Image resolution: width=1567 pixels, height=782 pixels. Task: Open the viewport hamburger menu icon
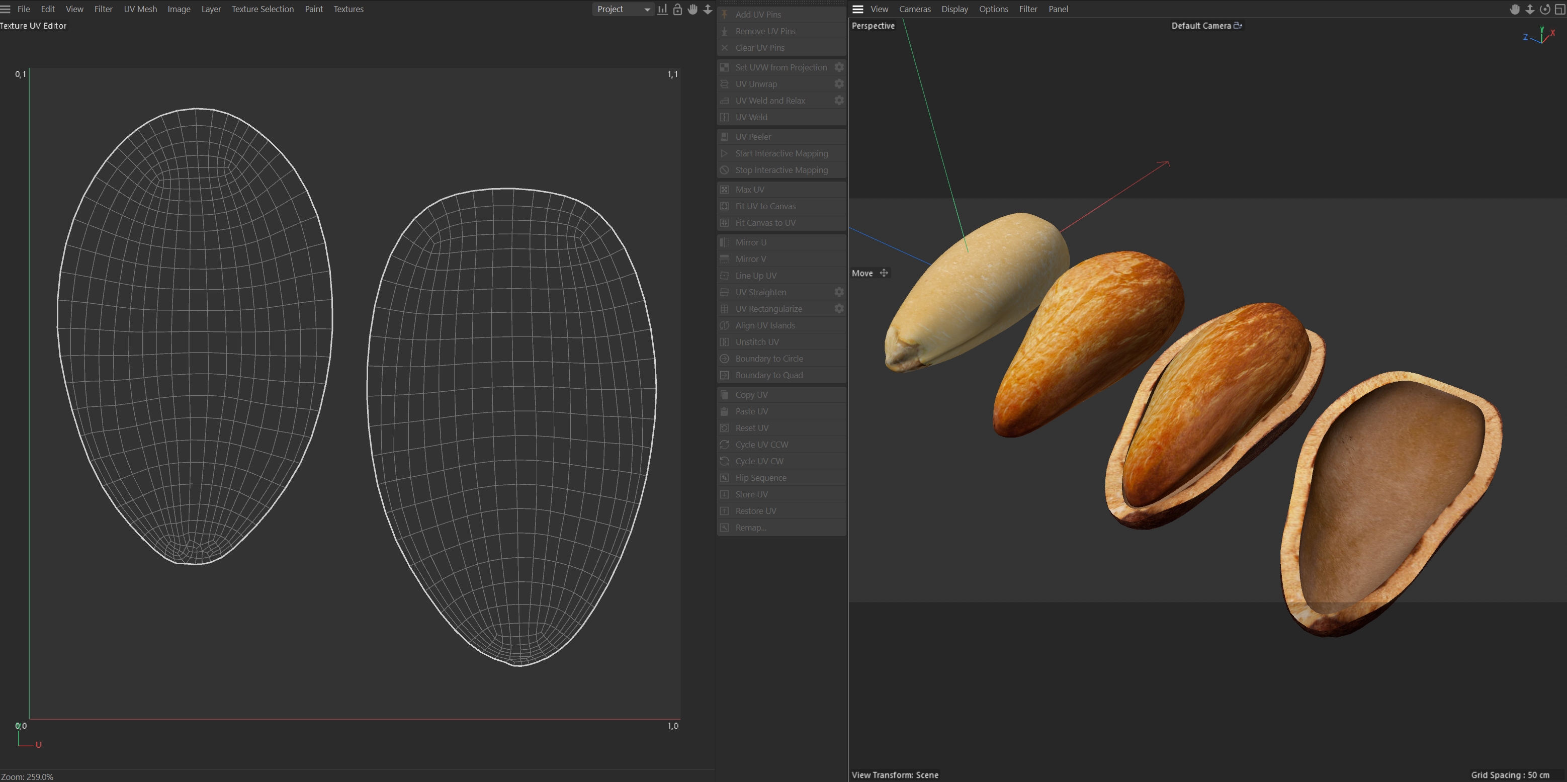coord(858,9)
